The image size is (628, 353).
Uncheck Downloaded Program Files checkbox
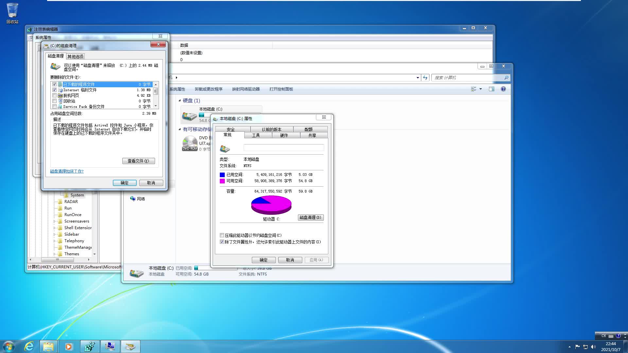tap(55, 84)
